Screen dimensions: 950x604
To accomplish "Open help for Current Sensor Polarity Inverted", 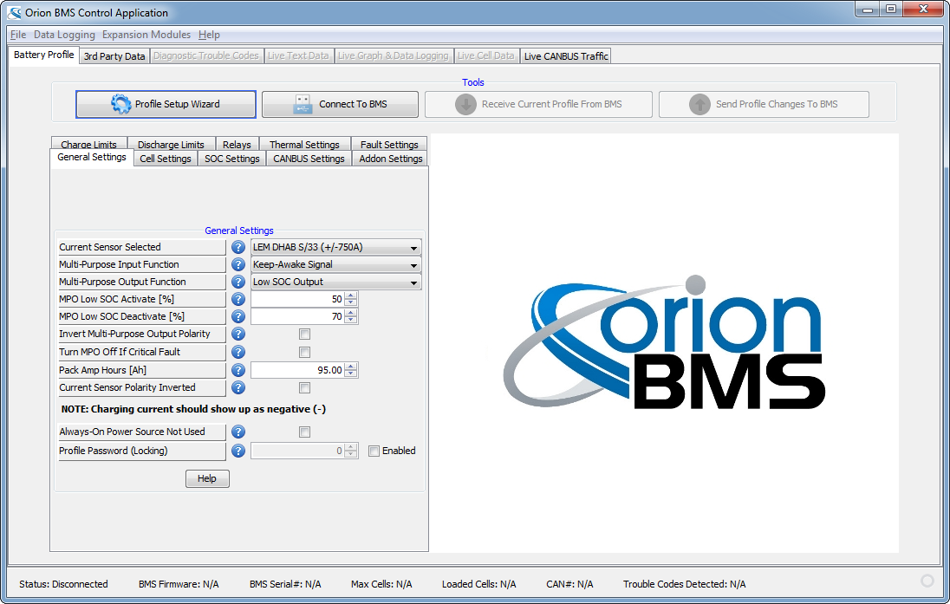I will pos(238,387).
